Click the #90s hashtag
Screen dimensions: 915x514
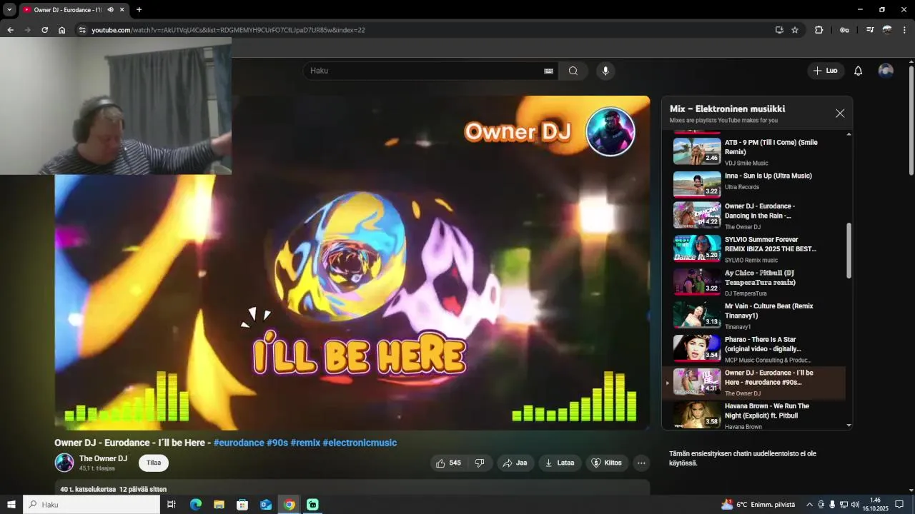point(277,443)
